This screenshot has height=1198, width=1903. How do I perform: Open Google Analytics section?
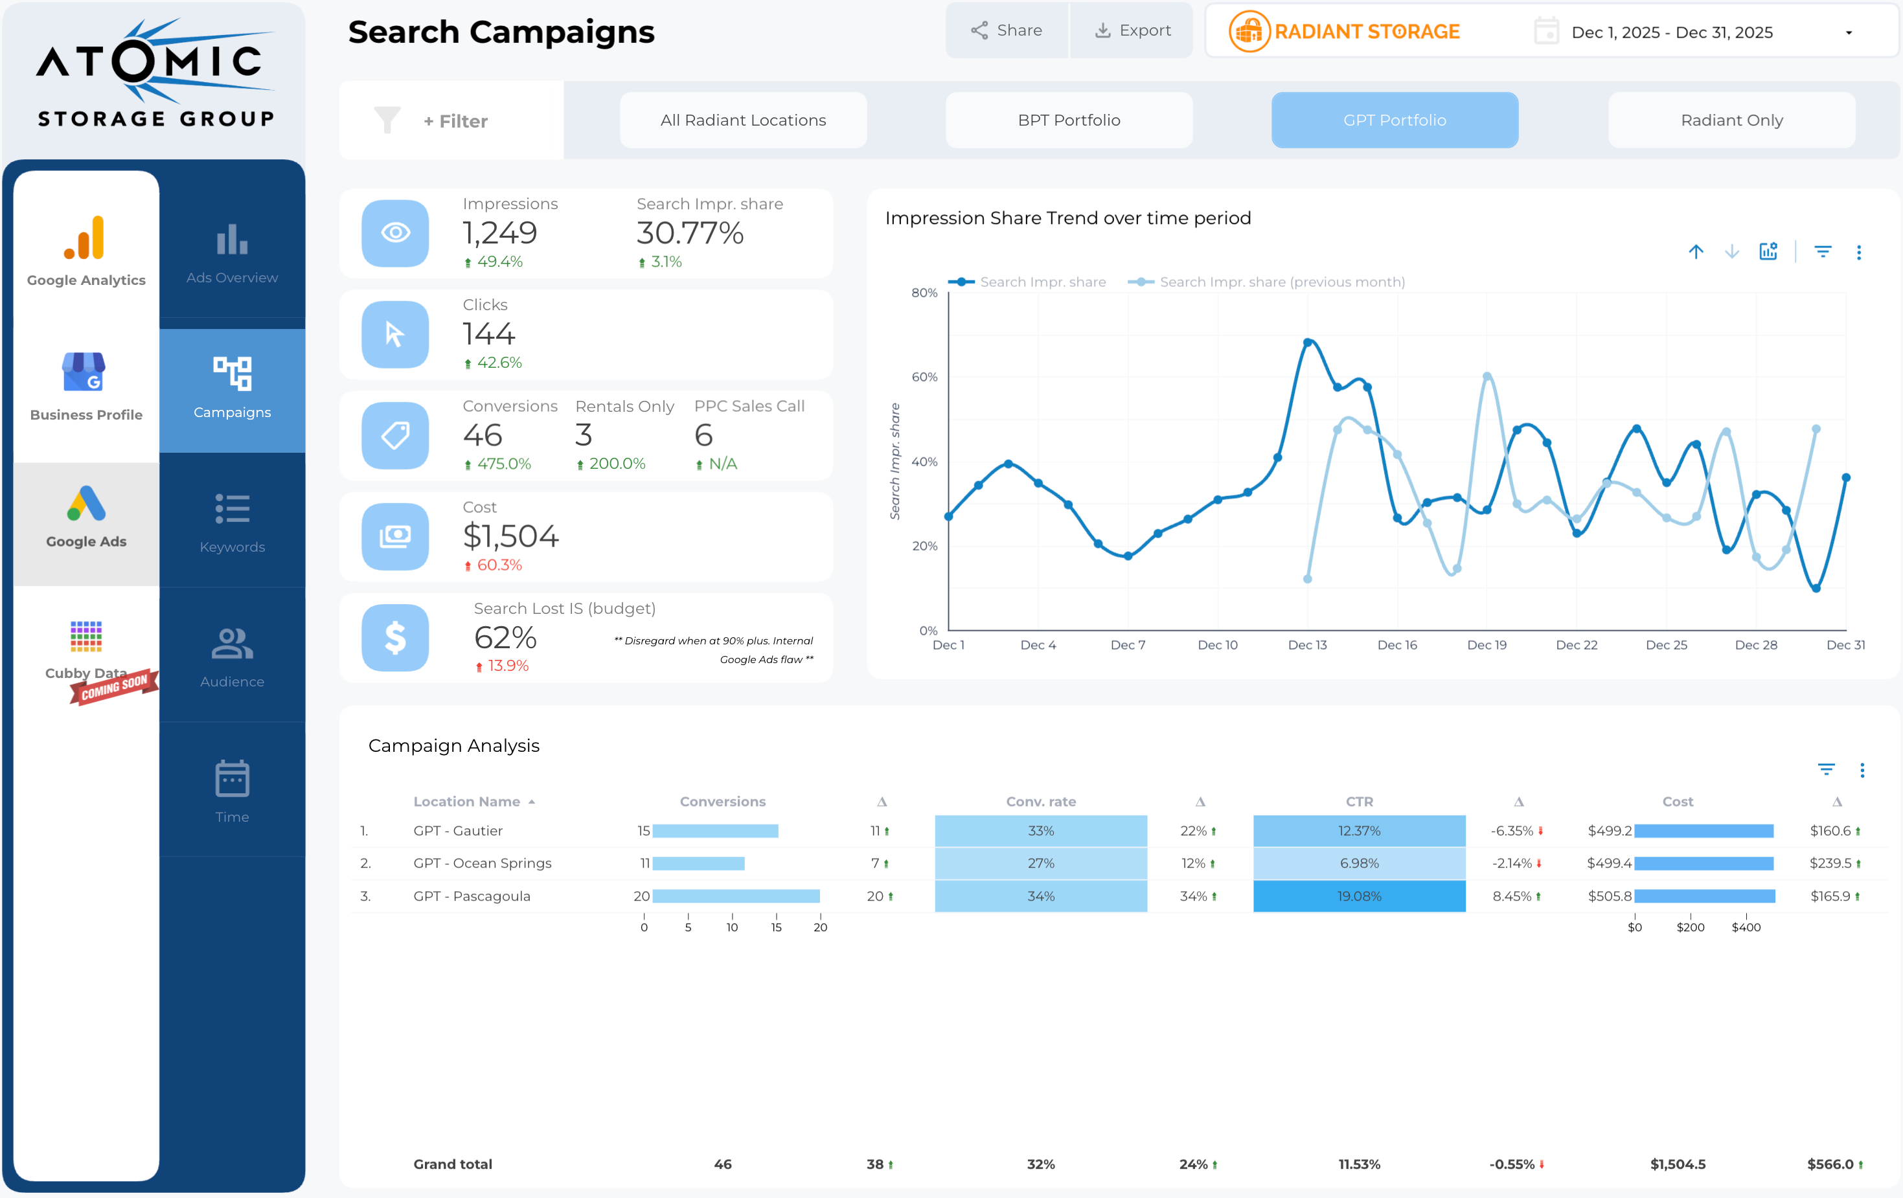86,251
